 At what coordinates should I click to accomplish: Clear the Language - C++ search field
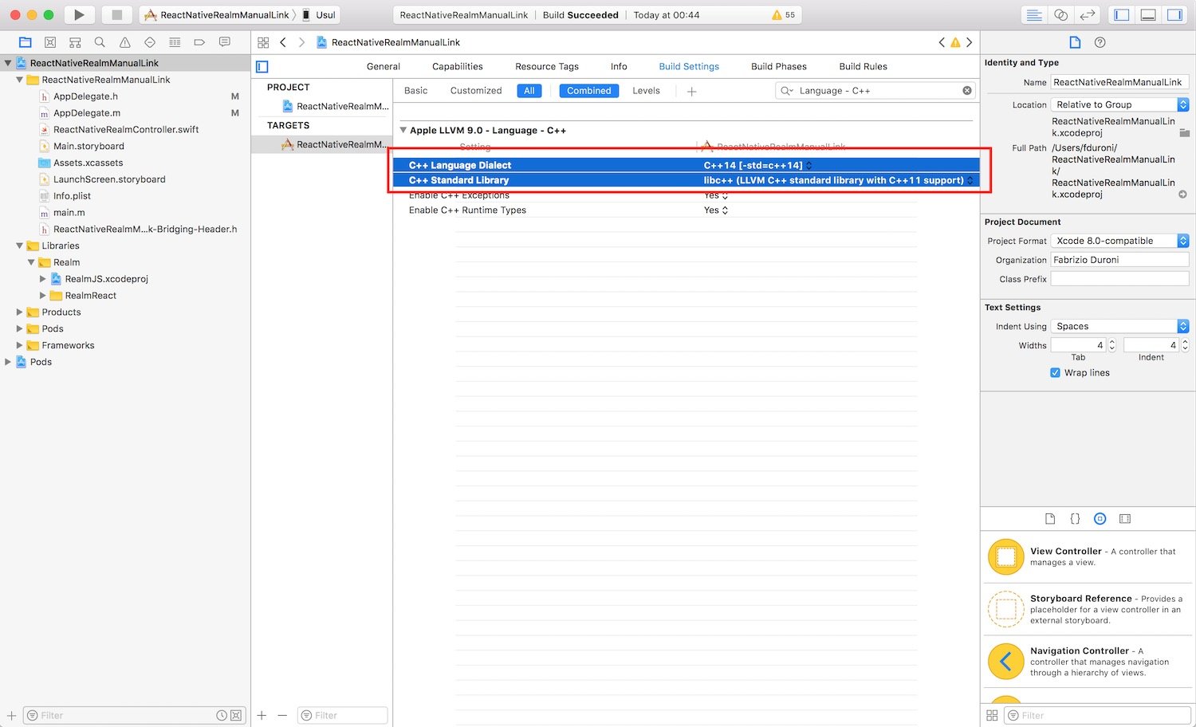point(967,91)
